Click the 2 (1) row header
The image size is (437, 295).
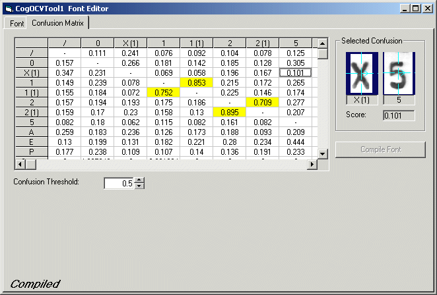(32, 113)
